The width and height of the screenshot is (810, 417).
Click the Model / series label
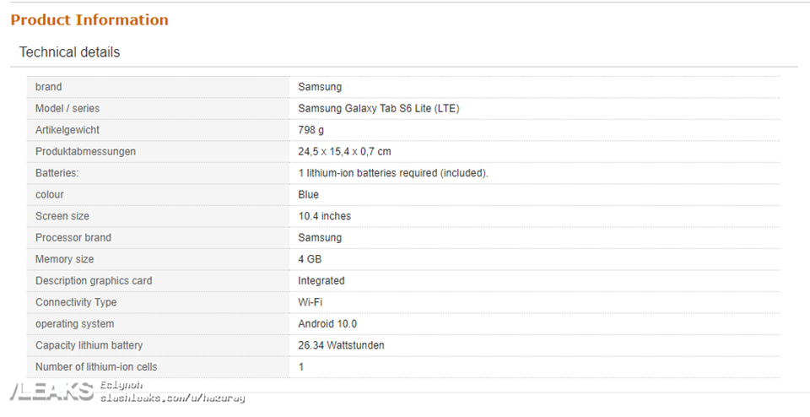tap(67, 109)
